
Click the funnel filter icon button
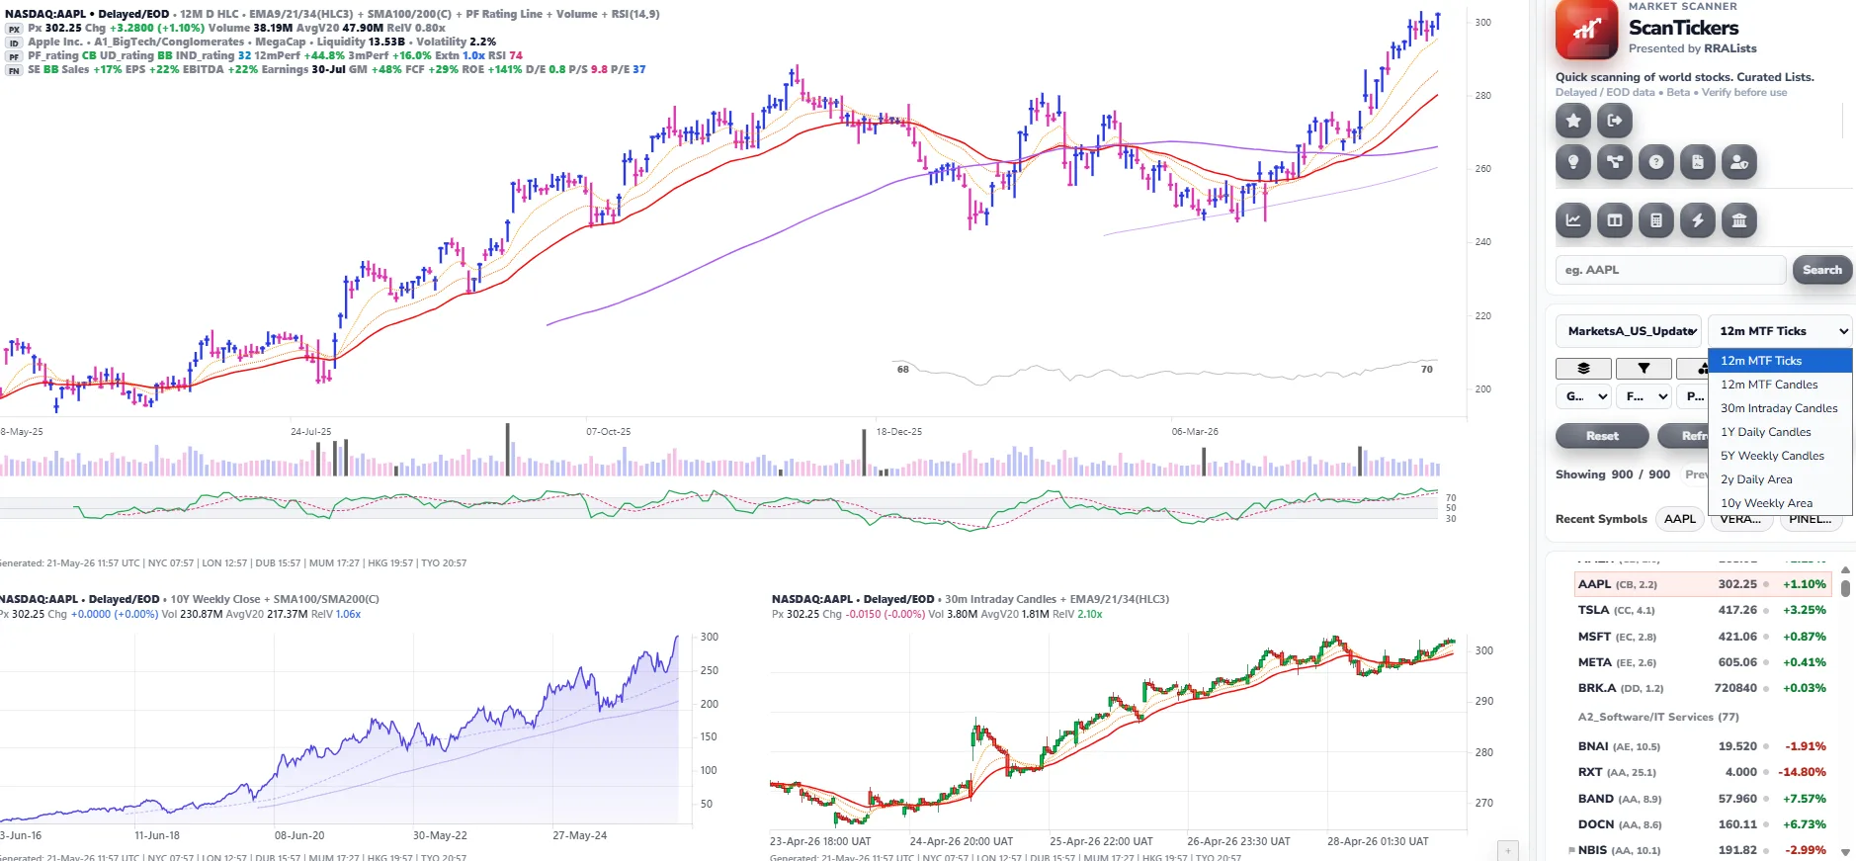click(1644, 369)
